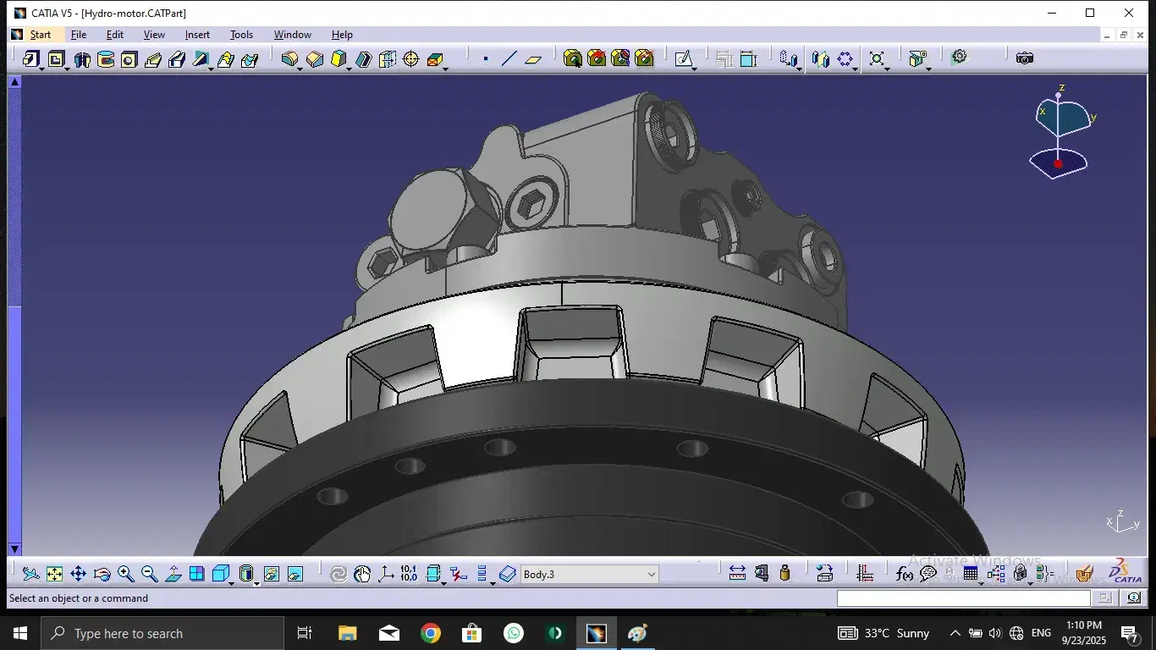
Task: Click the Shaft revolve tool
Action: (82, 59)
